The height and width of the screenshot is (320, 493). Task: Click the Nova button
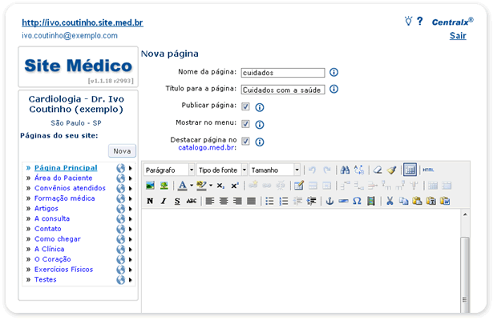pos(122,150)
